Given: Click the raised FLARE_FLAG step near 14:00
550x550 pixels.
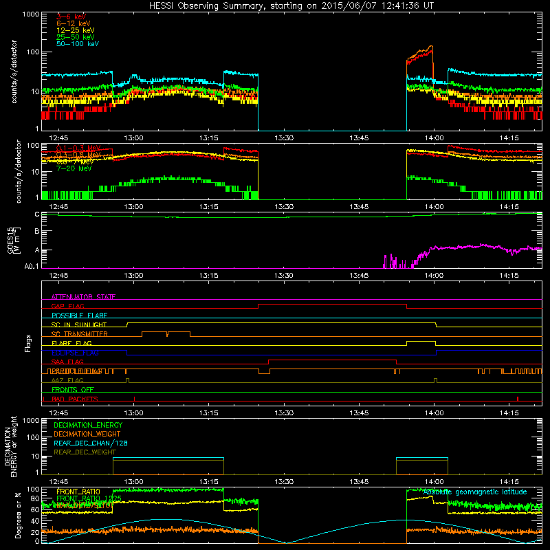Looking at the screenshot, I should [x=421, y=341].
